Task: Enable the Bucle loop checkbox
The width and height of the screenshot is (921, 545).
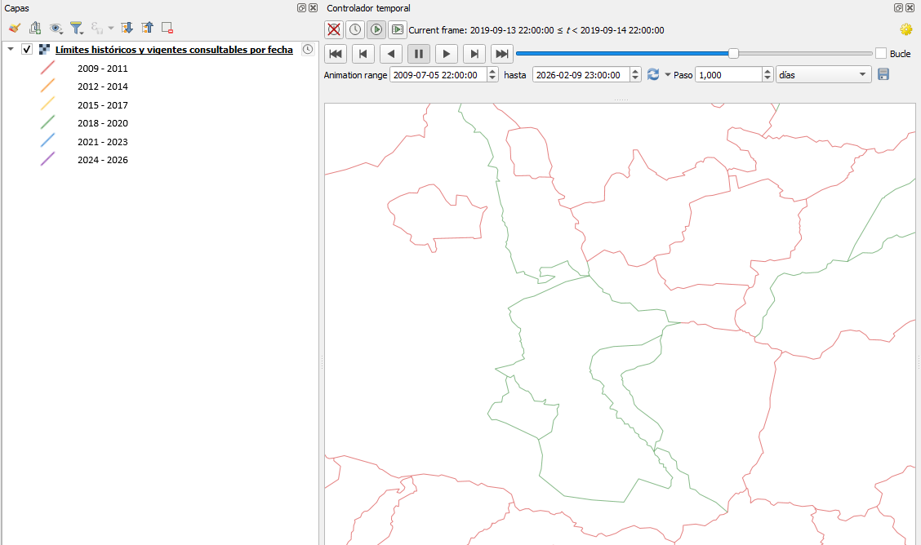Action: (881, 54)
